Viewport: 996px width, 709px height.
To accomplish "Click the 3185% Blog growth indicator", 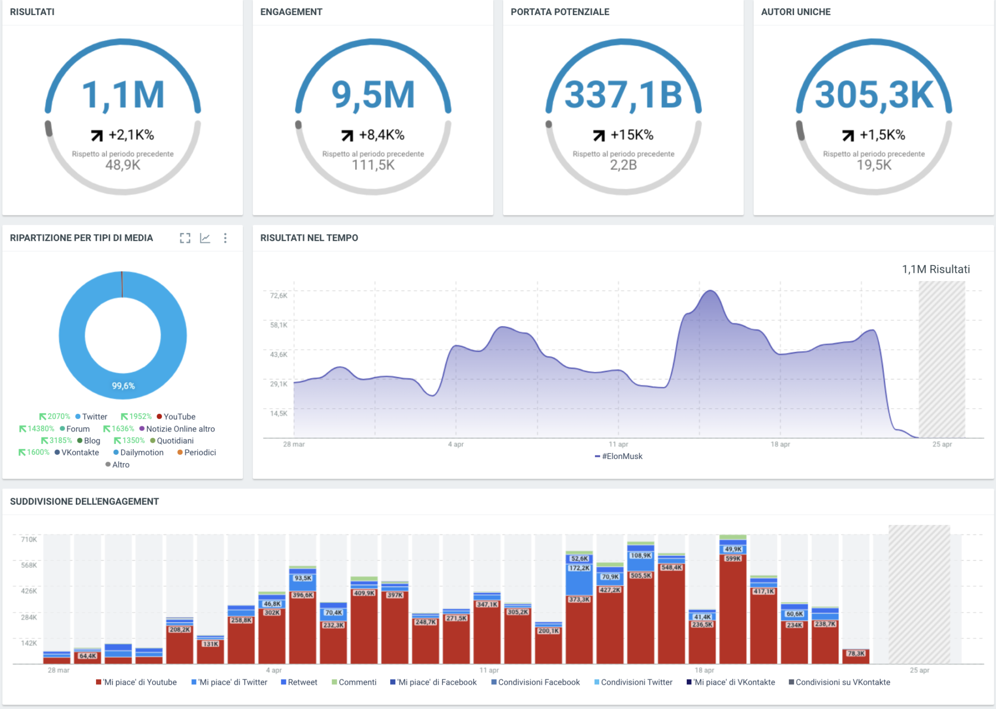I will pos(57,441).
